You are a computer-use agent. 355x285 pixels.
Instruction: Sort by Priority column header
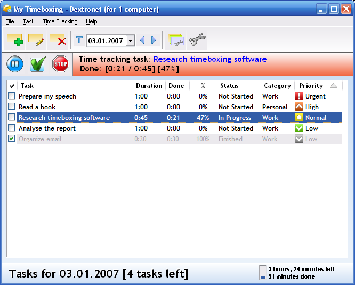point(318,86)
